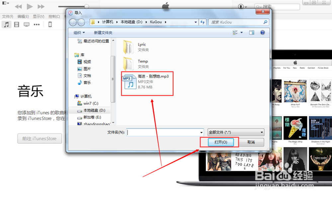Viewport: 332px width, 197px height.
Task: Click the 新建文件夹 button
Action: 103,32
